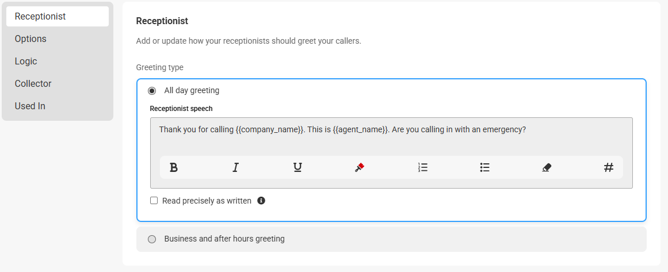The width and height of the screenshot is (668, 272).
Task: Insert a numbered list
Action: coord(423,168)
